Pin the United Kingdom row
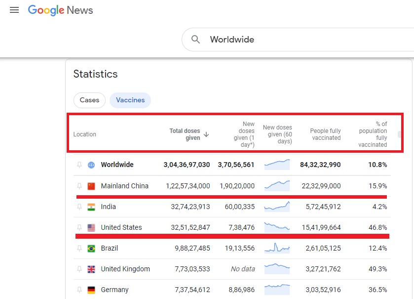This screenshot has height=299, width=414. tap(79, 269)
